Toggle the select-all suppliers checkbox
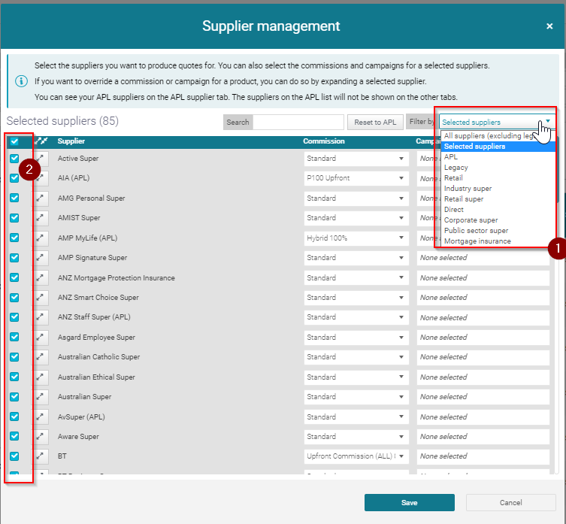This screenshot has height=524, width=566. [14, 141]
